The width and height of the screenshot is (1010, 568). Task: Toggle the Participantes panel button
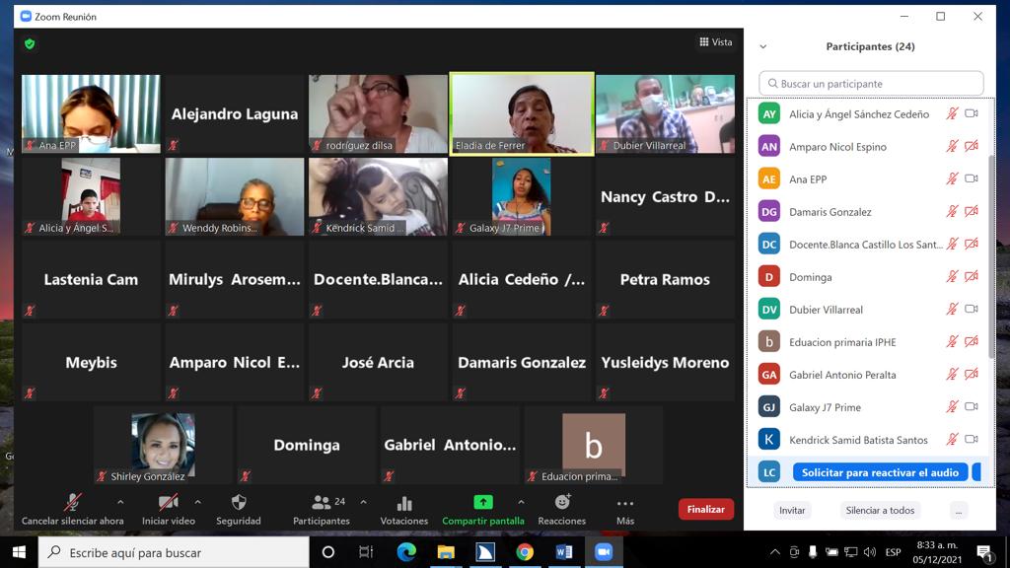pyautogui.click(x=322, y=509)
